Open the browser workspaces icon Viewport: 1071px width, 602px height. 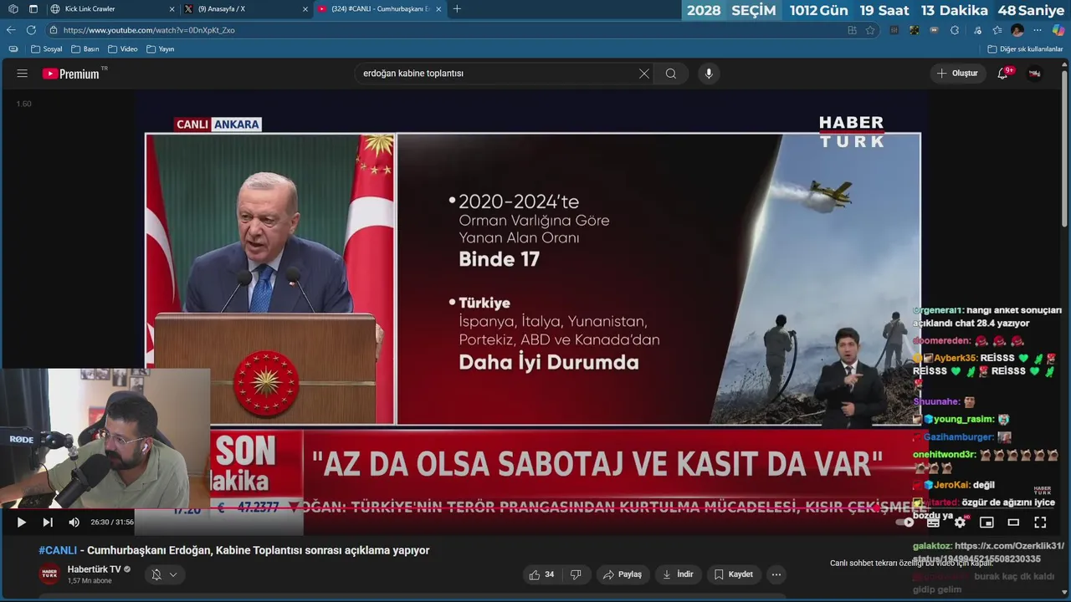pyautogui.click(x=13, y=9)
